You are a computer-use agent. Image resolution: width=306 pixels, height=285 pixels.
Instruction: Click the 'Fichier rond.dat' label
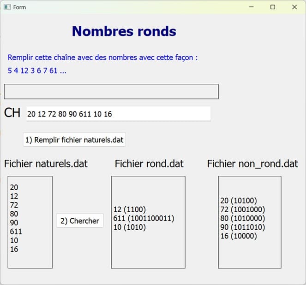pos(149,163)
